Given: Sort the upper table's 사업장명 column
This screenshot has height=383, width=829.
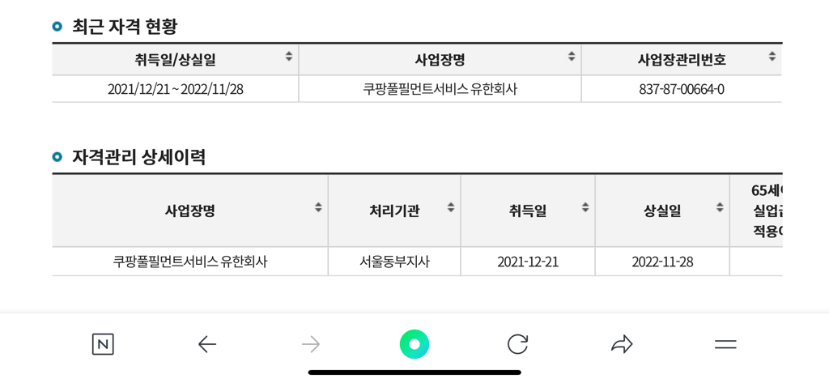Looking at the screenshot, I should tap(572, 56).
